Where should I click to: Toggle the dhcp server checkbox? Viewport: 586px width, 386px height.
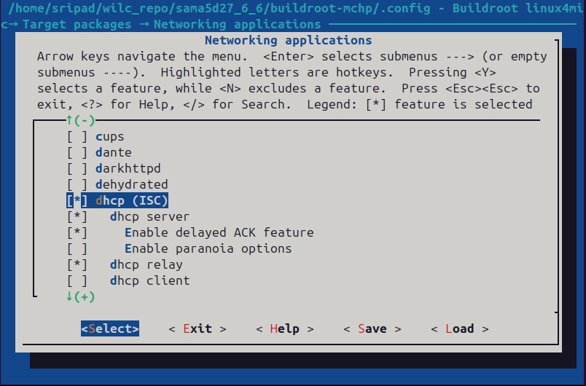point(77,217)
